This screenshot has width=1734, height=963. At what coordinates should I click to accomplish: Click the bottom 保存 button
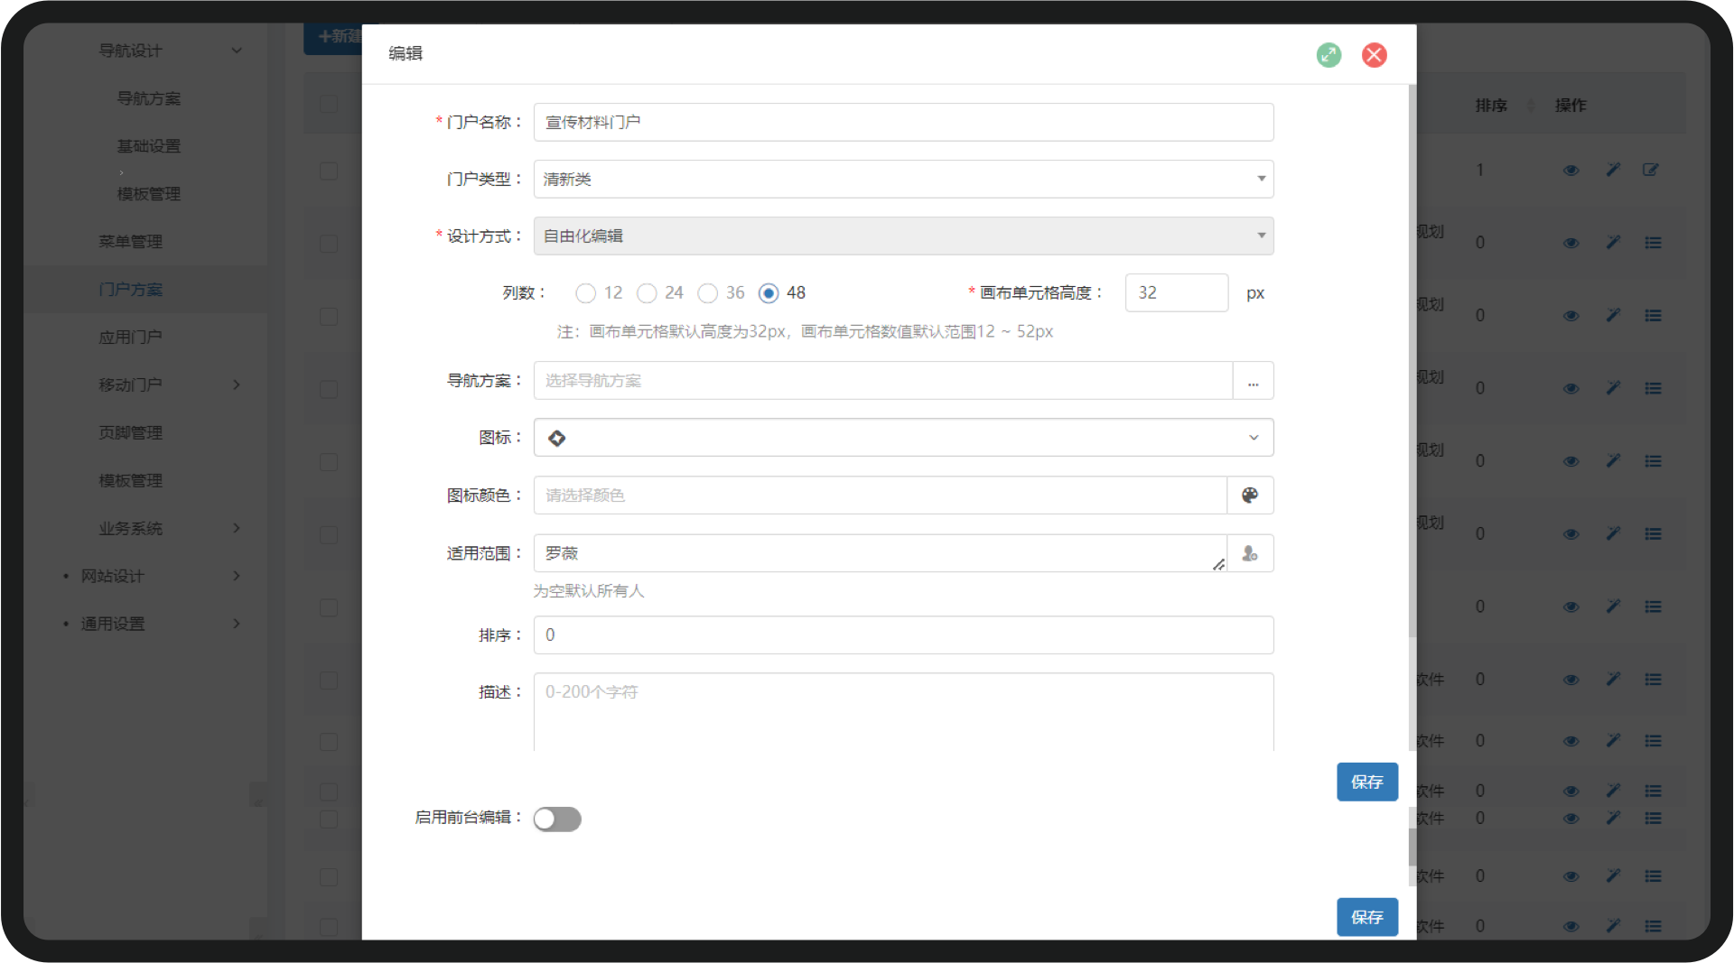click(x=1367, y=918)
